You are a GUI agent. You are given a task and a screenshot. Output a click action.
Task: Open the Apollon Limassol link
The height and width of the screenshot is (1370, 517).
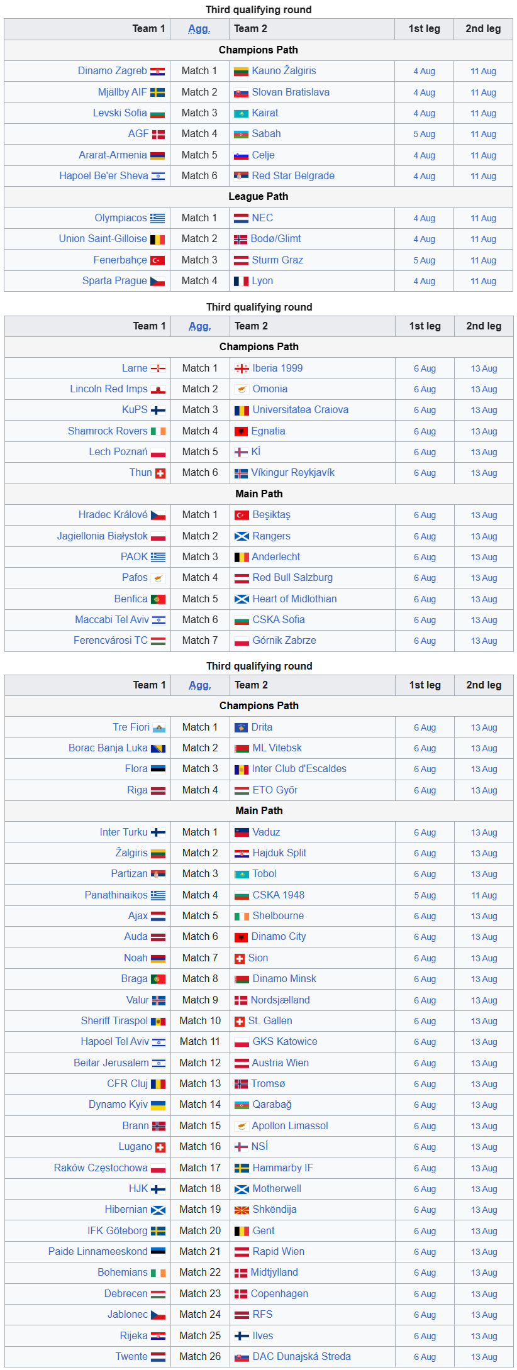pyautogui.click(x=290, y=1126)
